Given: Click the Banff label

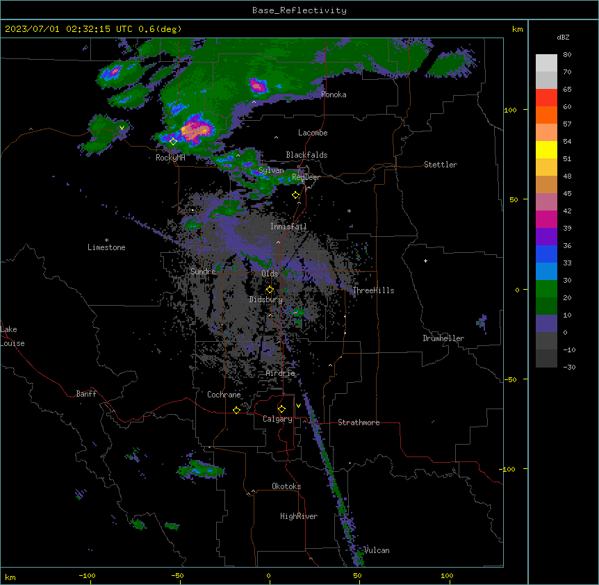Looking at the screenshot, I should coord(86,394).
